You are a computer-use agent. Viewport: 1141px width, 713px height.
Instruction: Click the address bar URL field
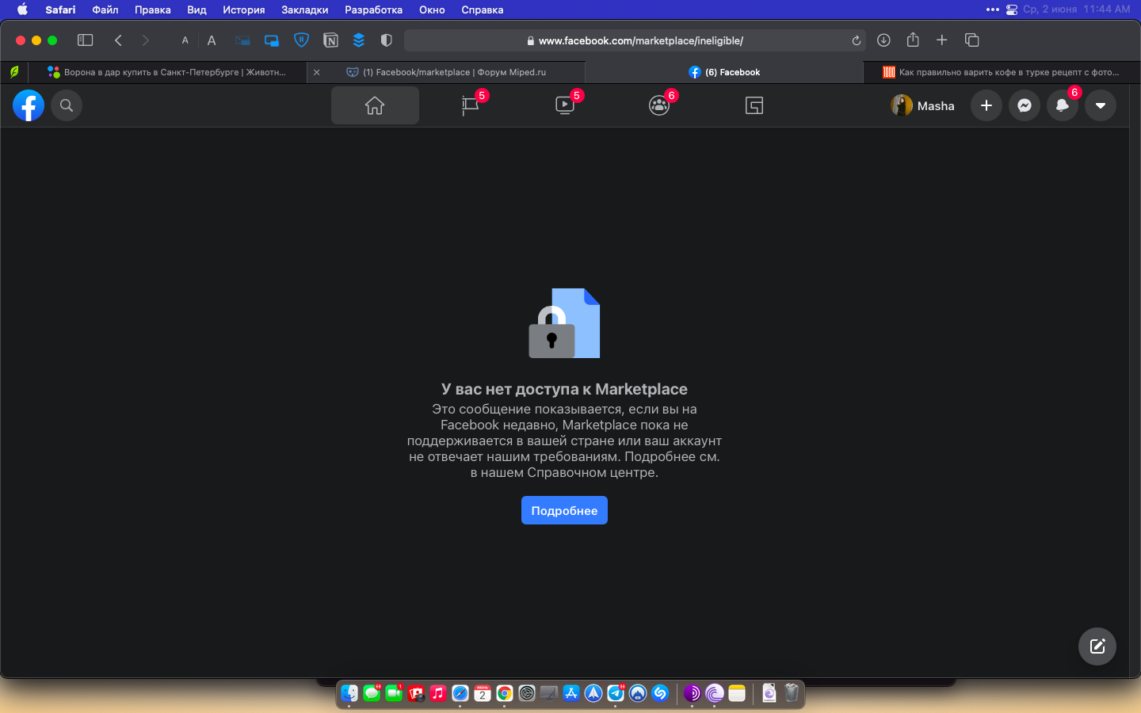[x=635, y=40]
